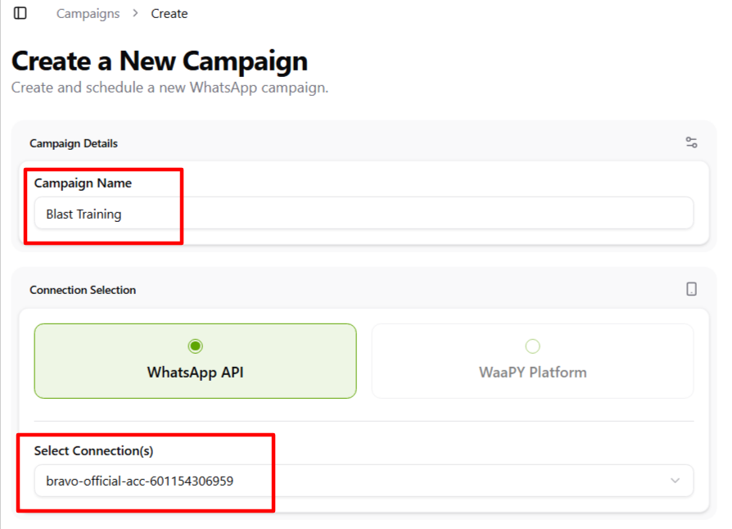
Task: Open the Select Connection(s) dropdown
Action: click(x=364, y=481)
